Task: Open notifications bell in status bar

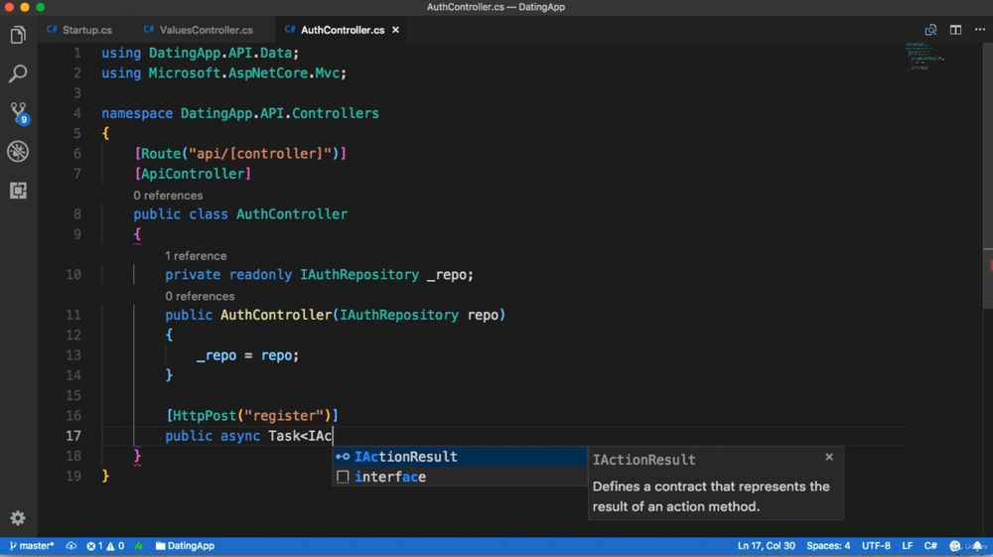Action: pos(977,546)
